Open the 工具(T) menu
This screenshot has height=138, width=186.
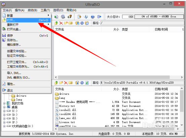(45, 10)
